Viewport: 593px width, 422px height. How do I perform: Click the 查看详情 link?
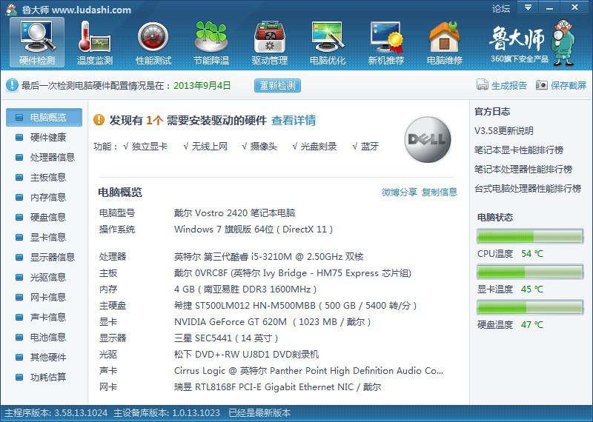coord(294,121)
